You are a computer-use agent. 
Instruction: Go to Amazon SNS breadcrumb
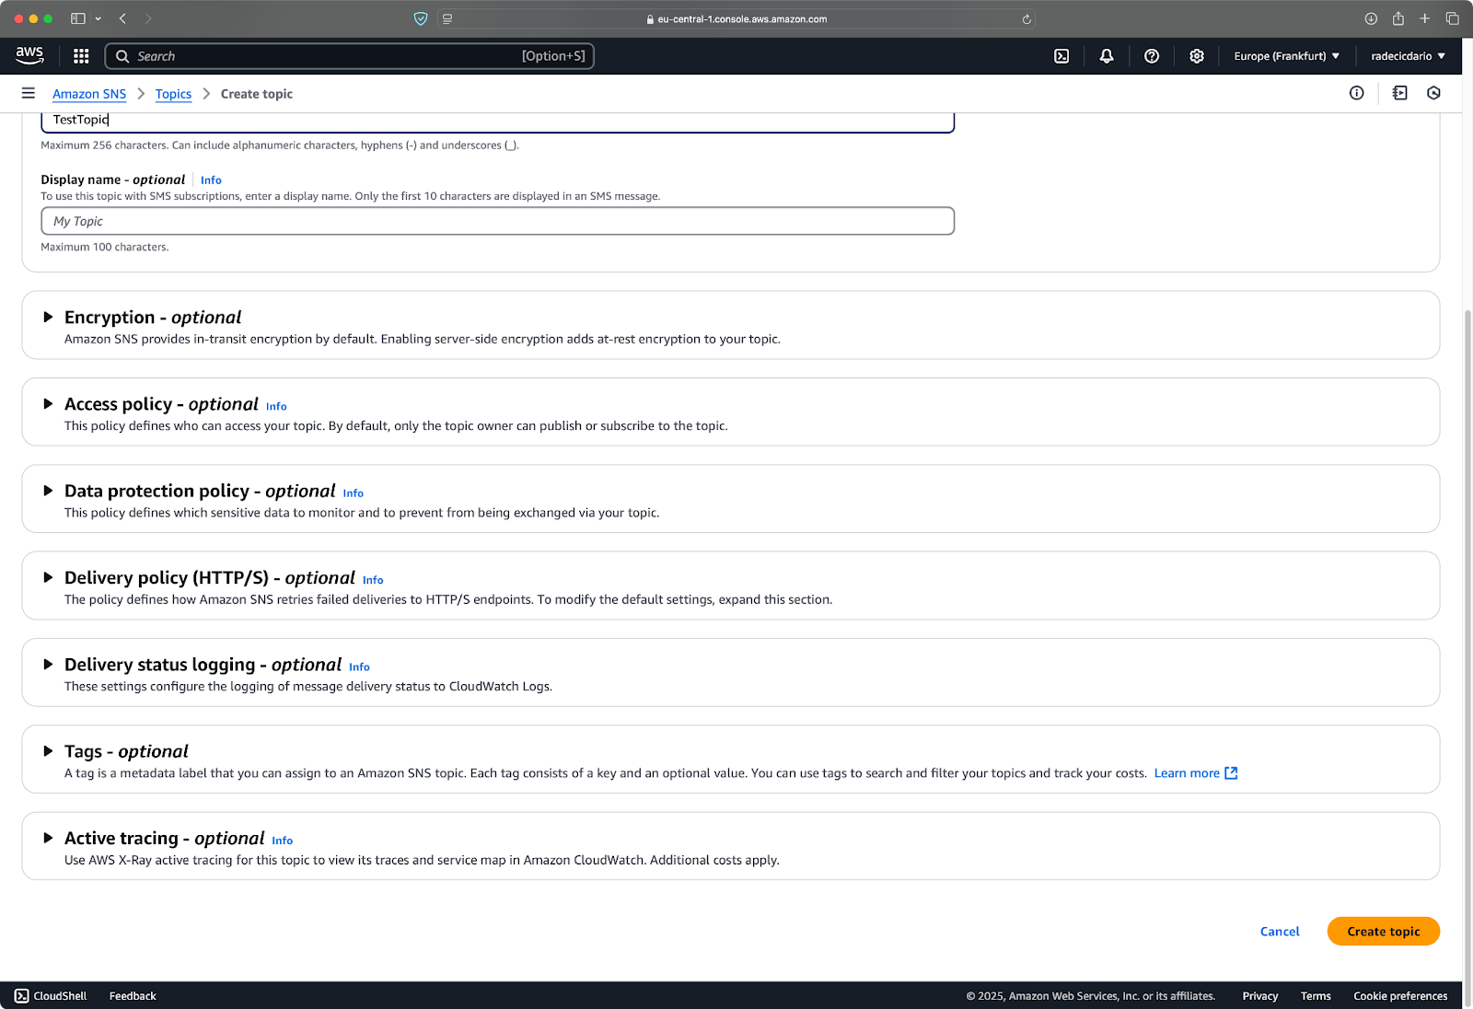89,94
